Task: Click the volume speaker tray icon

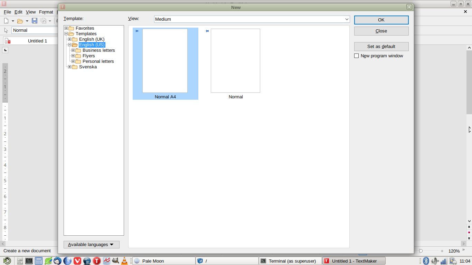Action: point(435,261)
